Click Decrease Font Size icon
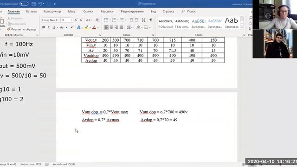Screen dimensions: 297x167 click(81, 20)
